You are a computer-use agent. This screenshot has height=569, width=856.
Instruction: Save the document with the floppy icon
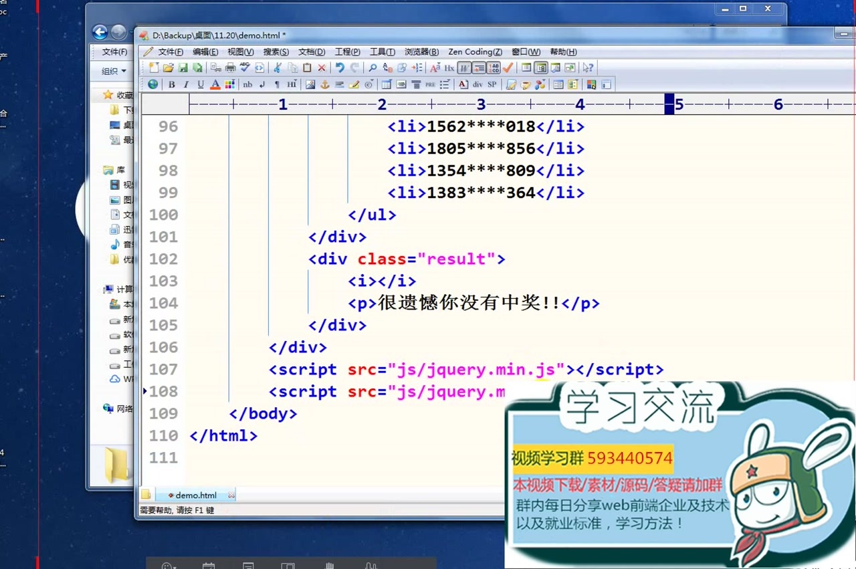[x=183, y=68]
